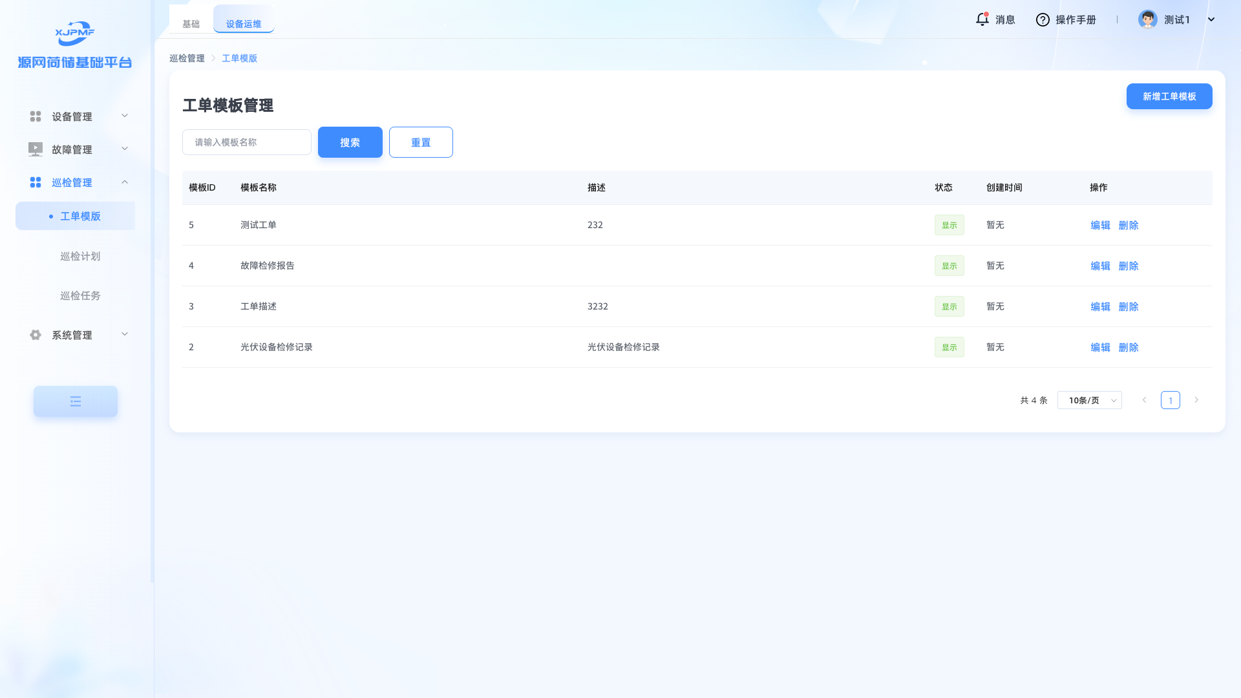Image resolution: width=1241 pixels, height=698 pixels.
Task: Go to the next page arrow
Action: pos(1196,400)
